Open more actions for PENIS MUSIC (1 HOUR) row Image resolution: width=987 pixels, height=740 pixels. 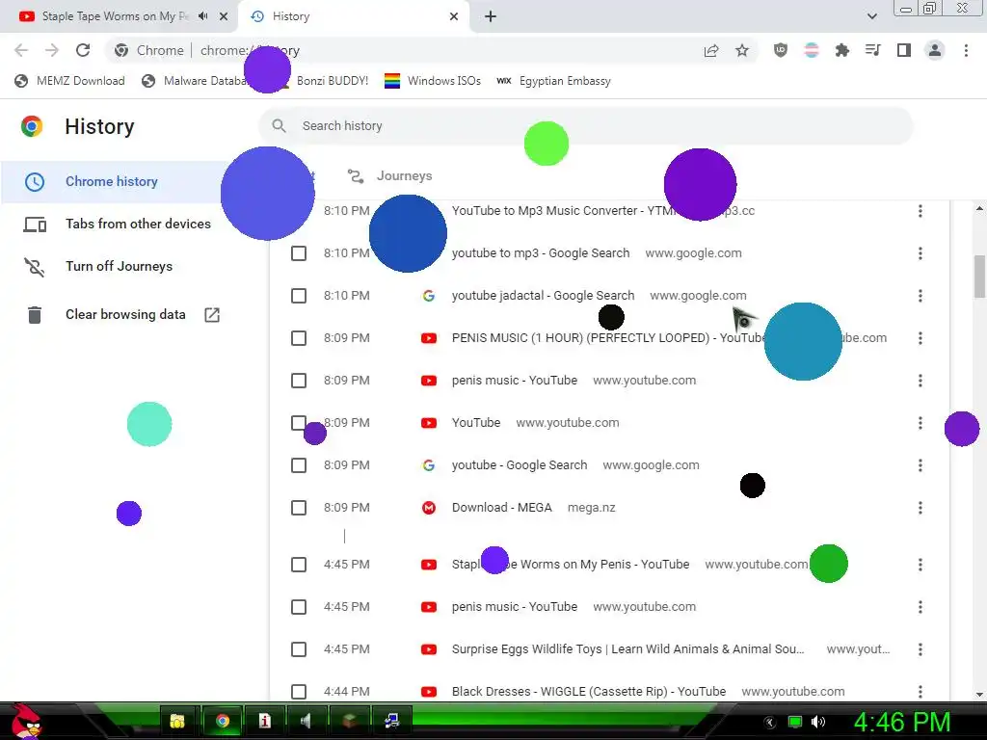(920, 338)
